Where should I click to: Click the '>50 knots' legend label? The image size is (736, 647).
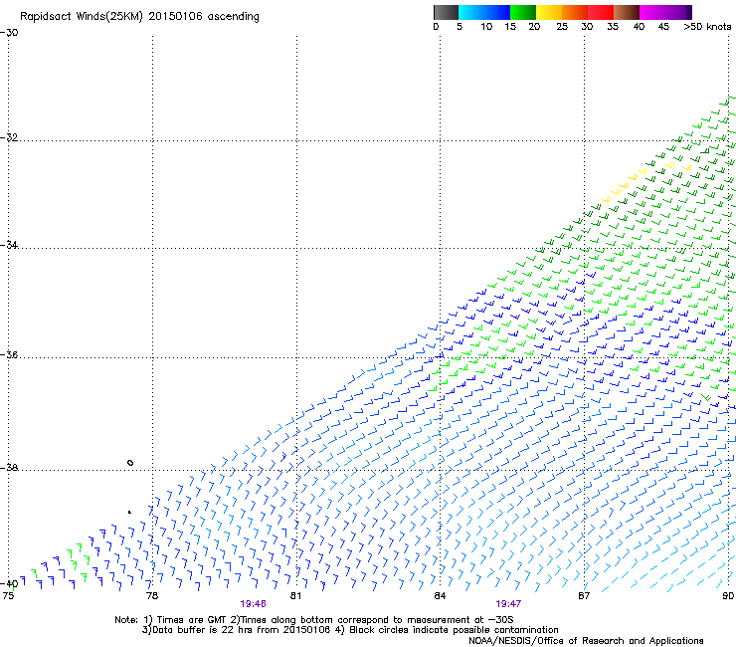point(707,27)
